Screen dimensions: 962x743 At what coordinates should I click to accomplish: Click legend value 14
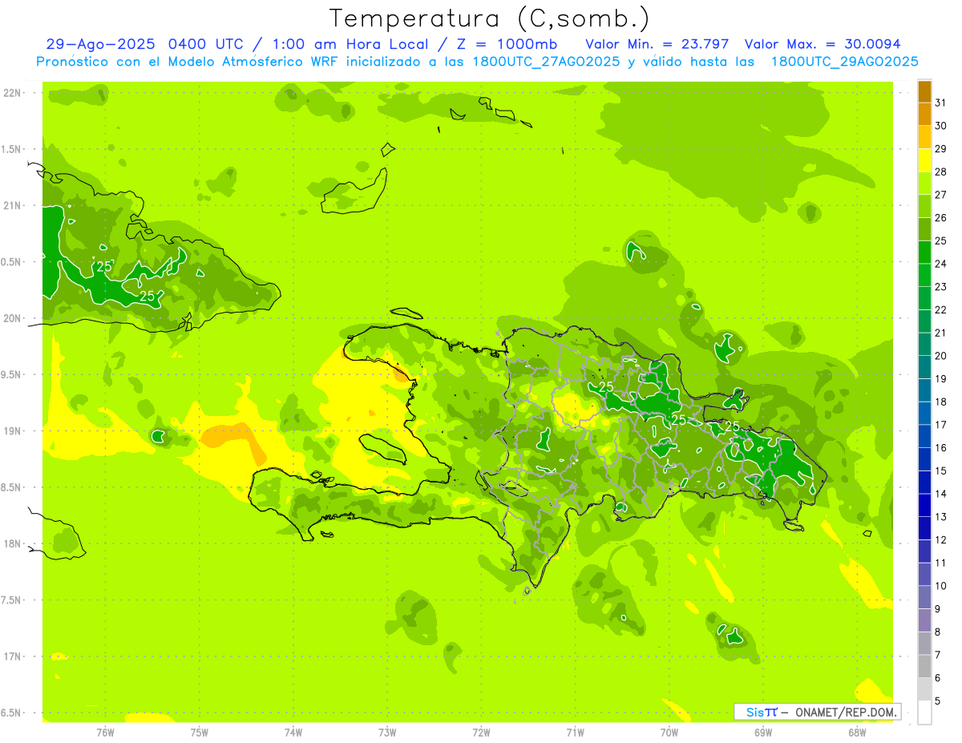coord(941,494)
